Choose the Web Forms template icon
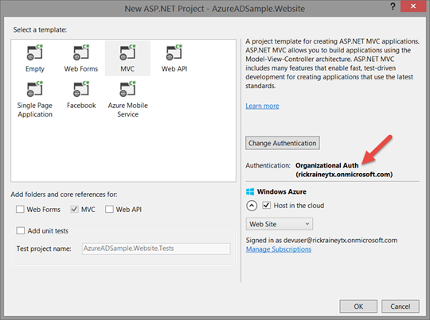The width and height of the screenshot is (430, 320). [x=81, y=52]
